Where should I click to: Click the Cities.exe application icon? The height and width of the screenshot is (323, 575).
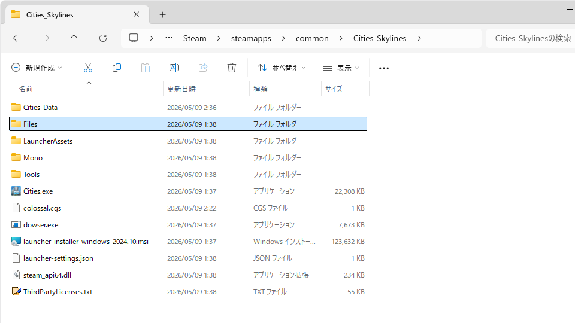(x=16, y=191)
